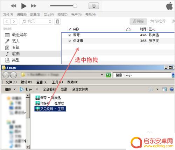Screen dimensions: 175x150
Task: Toggle the preview pane icon
Action: tap(164, 89)
